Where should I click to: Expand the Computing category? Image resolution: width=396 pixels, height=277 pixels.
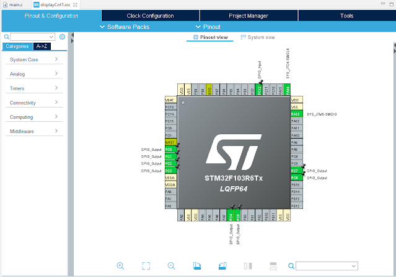(34, 117)
